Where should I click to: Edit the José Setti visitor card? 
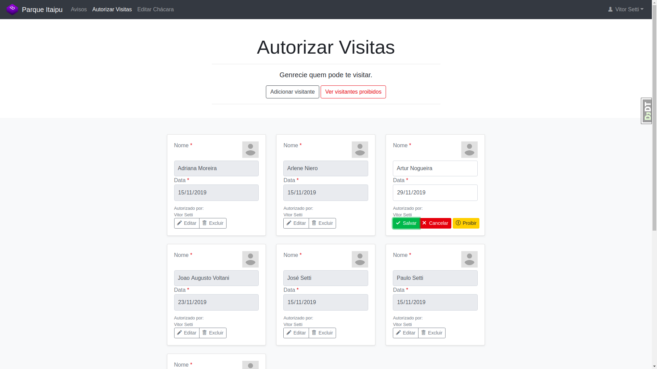coord(296,333)
